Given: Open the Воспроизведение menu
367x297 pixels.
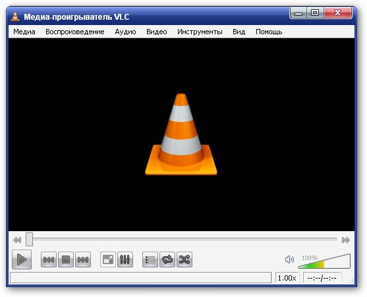Looking at the screenshot, I should tap(75, 32).
